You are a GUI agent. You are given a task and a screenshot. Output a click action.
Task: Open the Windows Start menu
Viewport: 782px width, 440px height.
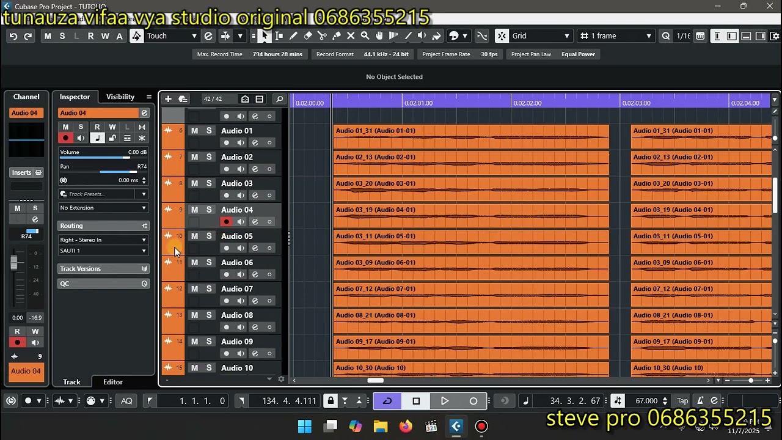click(x=305, y=426)
